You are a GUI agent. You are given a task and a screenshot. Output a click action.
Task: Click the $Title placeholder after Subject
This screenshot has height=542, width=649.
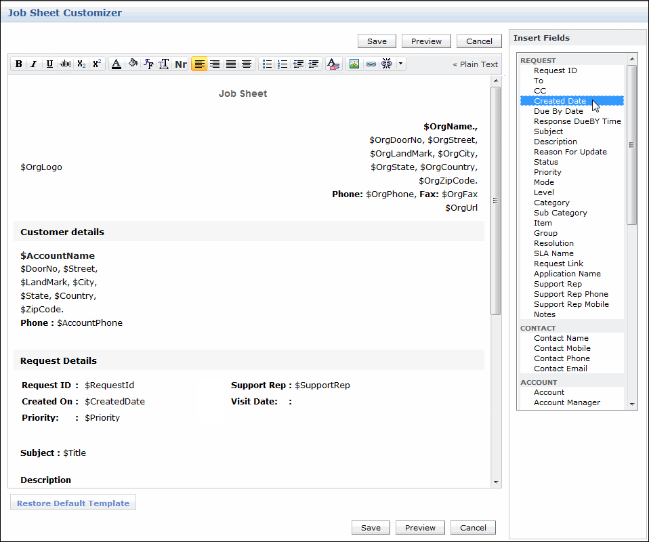click(75, 453)
